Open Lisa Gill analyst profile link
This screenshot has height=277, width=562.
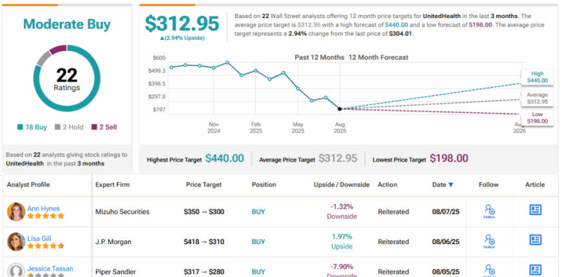click(39, 238)
